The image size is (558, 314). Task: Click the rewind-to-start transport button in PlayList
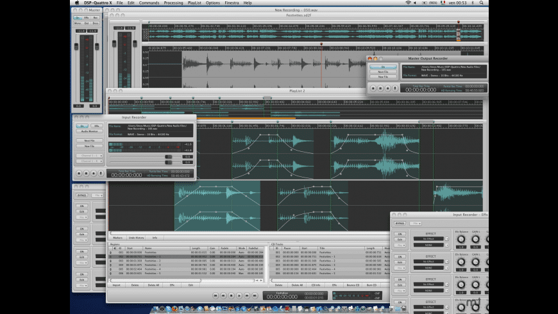[216, 295]
